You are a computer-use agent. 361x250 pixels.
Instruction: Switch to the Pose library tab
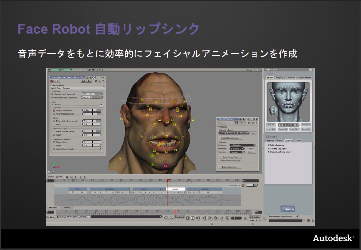279,141
